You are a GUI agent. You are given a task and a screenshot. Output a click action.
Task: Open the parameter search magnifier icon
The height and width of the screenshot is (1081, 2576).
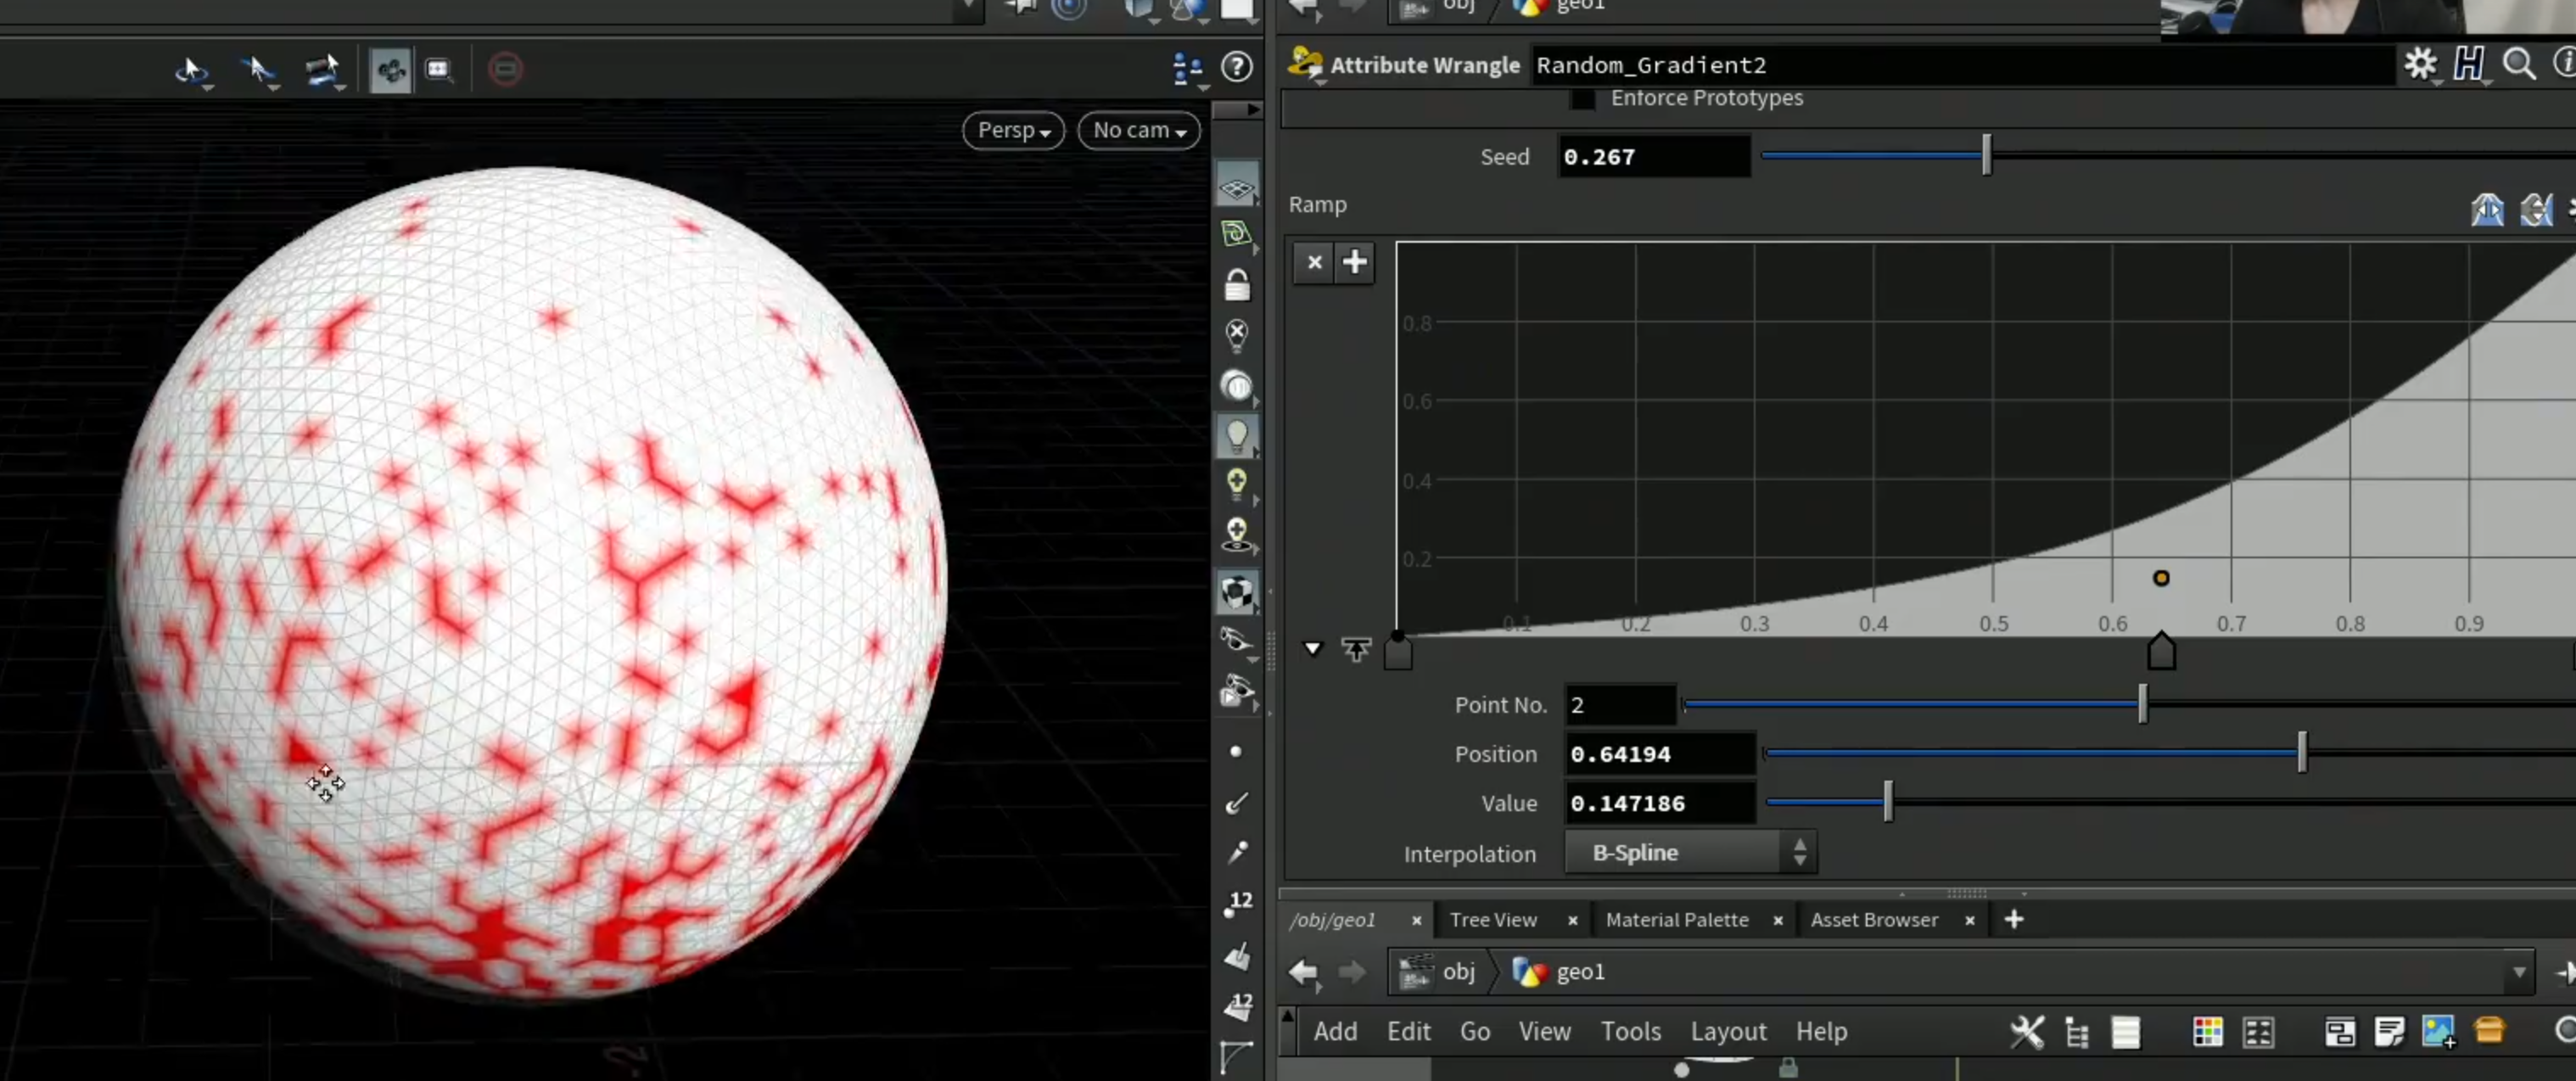[2518, 65]
